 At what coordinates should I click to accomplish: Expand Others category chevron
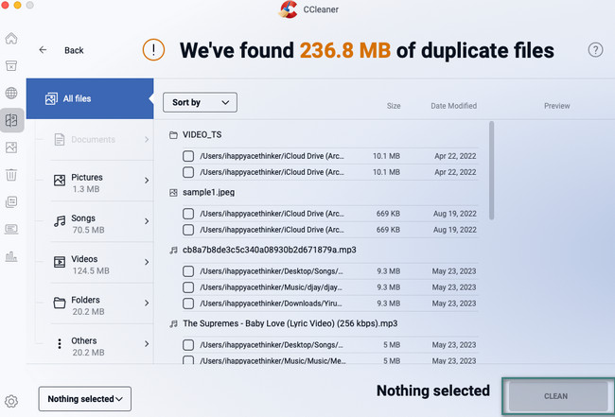click(x=147, y=343)
